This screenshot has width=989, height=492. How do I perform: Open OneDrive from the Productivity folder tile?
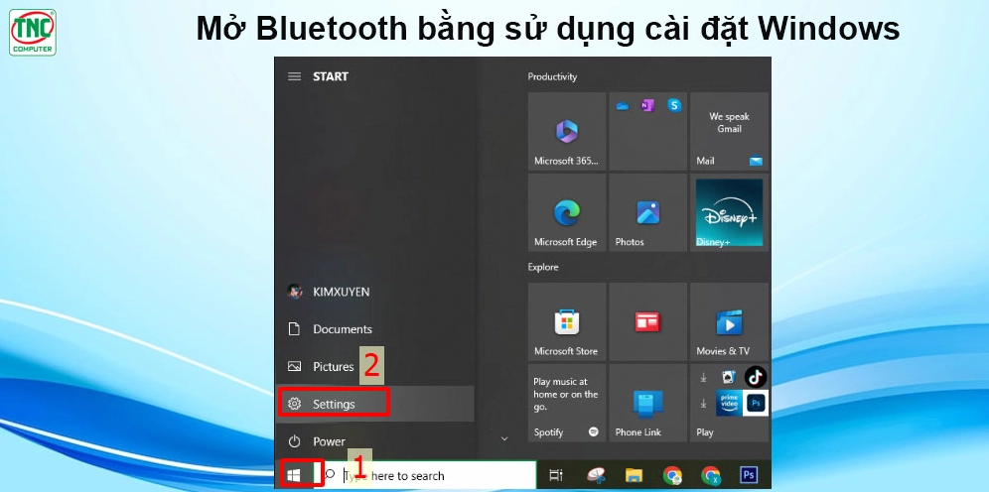(623, 106)
